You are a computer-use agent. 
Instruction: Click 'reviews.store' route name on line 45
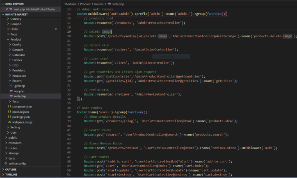224,148
